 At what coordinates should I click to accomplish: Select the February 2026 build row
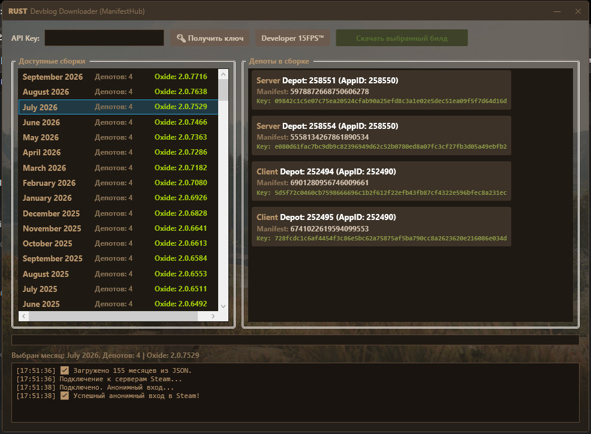coord(118,183)
